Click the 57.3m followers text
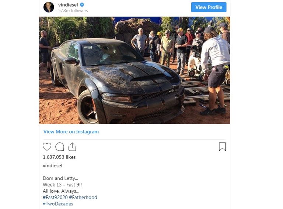The image size is (283, 209). (73, 11)
